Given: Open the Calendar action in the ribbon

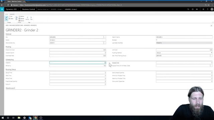Looking at the screenshot, I should click(21, 19).
